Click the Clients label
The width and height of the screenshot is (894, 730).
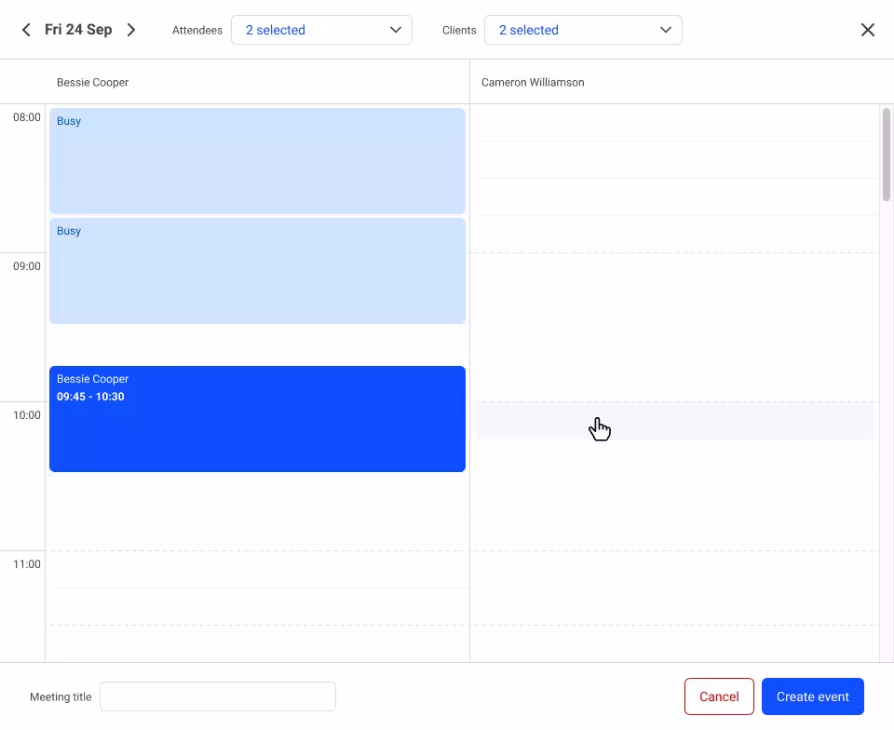pos(459,30)
